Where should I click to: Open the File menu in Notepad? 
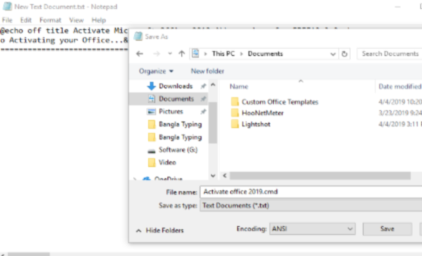[x=7, y=20]
